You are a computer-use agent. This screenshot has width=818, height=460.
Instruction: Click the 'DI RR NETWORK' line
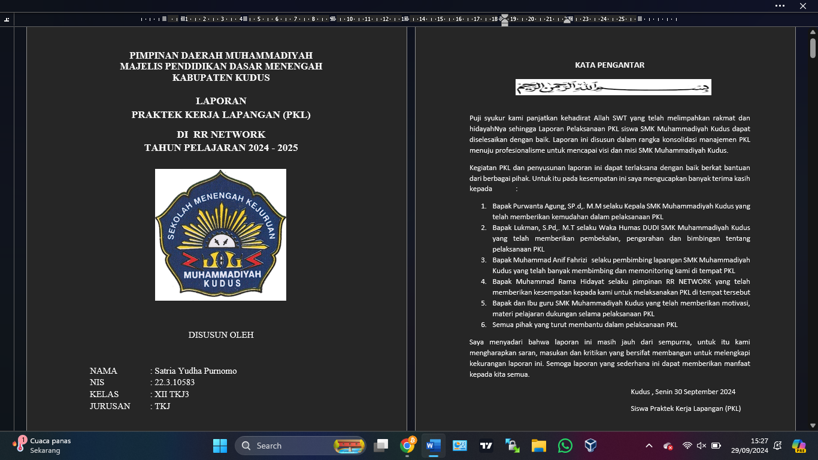[x=221, y=135]
